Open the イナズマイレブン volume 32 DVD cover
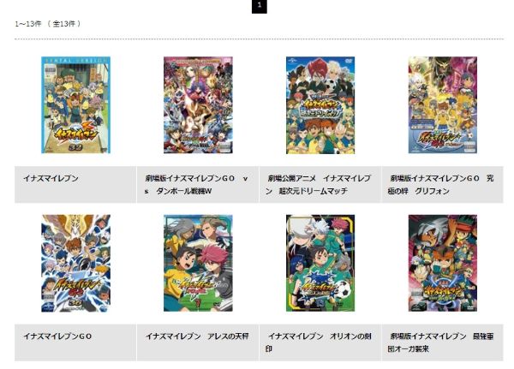 tap(75, 104)
